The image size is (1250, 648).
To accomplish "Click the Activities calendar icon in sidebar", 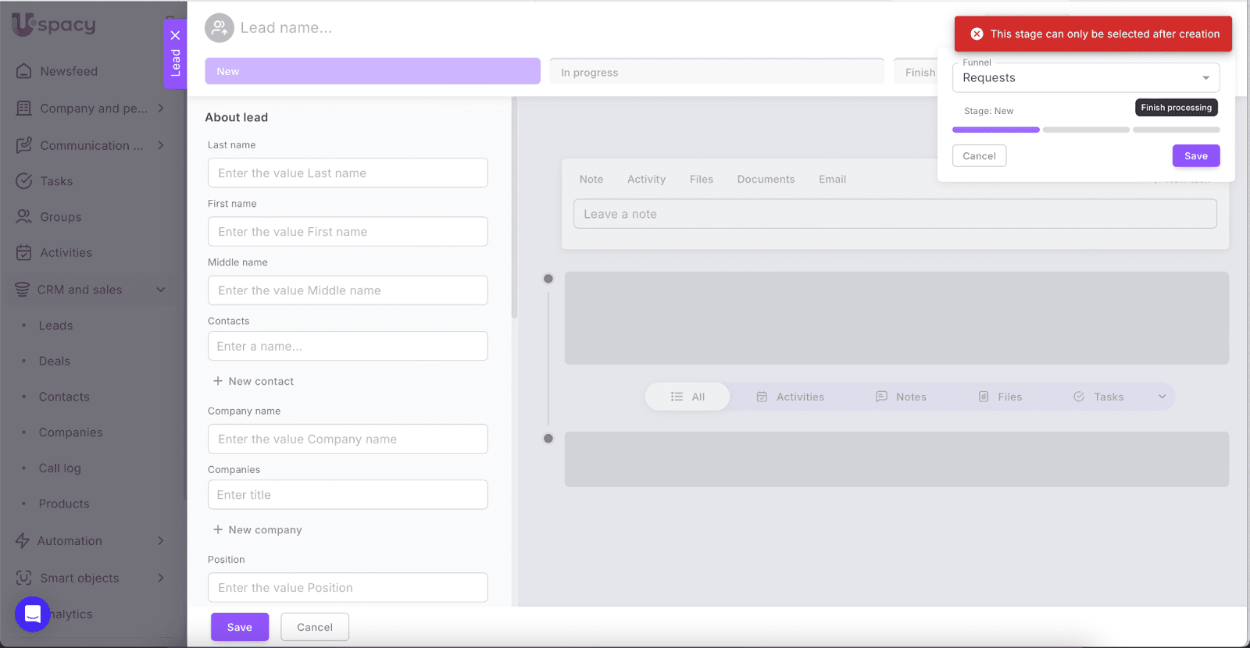I will click(x=24, y=253).
